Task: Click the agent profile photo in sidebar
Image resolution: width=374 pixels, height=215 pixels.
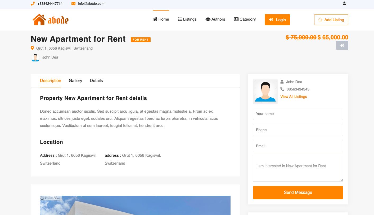Action: (x=265, y=92)
